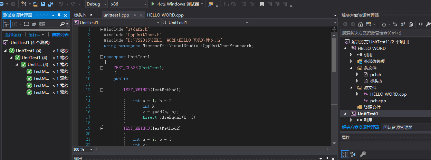Click the Show All Files icon in Solution Explorer
The height and width of the screenshot is (160, 431).
410,24
